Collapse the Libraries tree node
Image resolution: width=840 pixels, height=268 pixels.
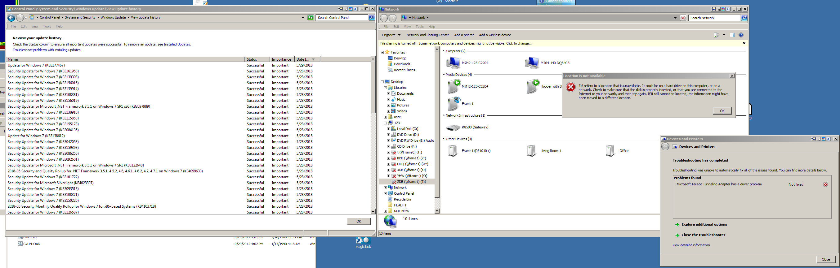coord(386,88)
